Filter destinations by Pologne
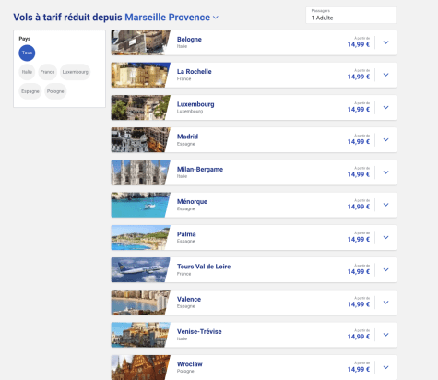This screenshot has width=438, height=380. [x=55, y=91]
